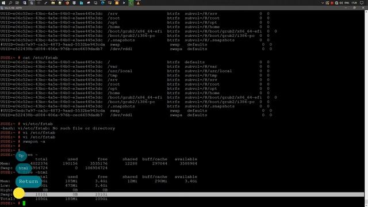Click the green highlighted taskbar app icon
The width and height of the screenshot is (368, 207).
click(x=131, y=3)
